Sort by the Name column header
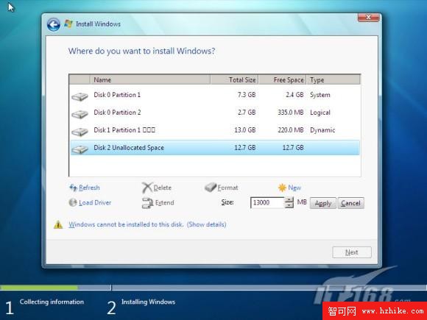 pos(150,79)
